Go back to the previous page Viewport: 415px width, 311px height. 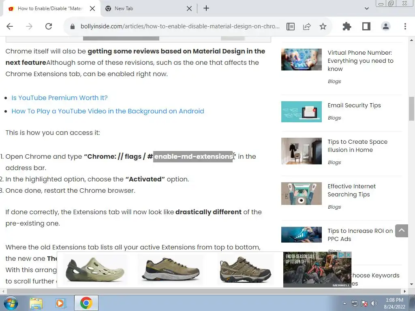point(10,26)
